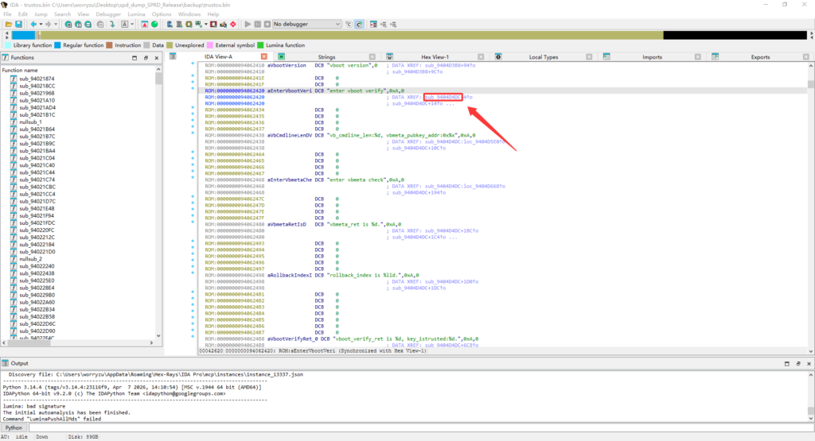Select nullsub_2 in Functions list
Viewport: 815px width, 441px height.
pos(31,259)
